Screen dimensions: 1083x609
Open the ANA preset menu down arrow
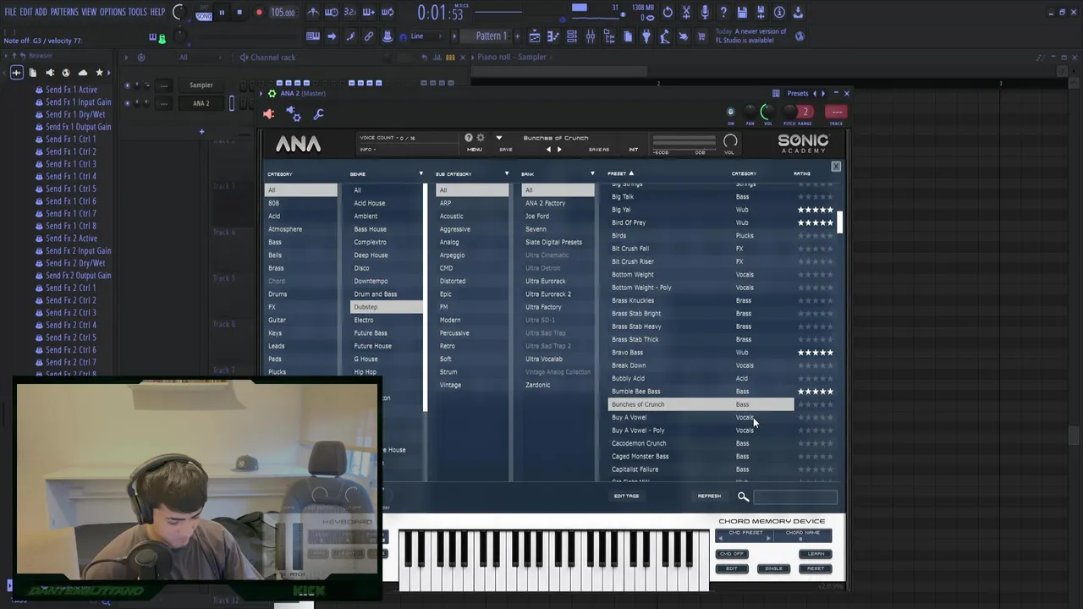tap(499, 138)
